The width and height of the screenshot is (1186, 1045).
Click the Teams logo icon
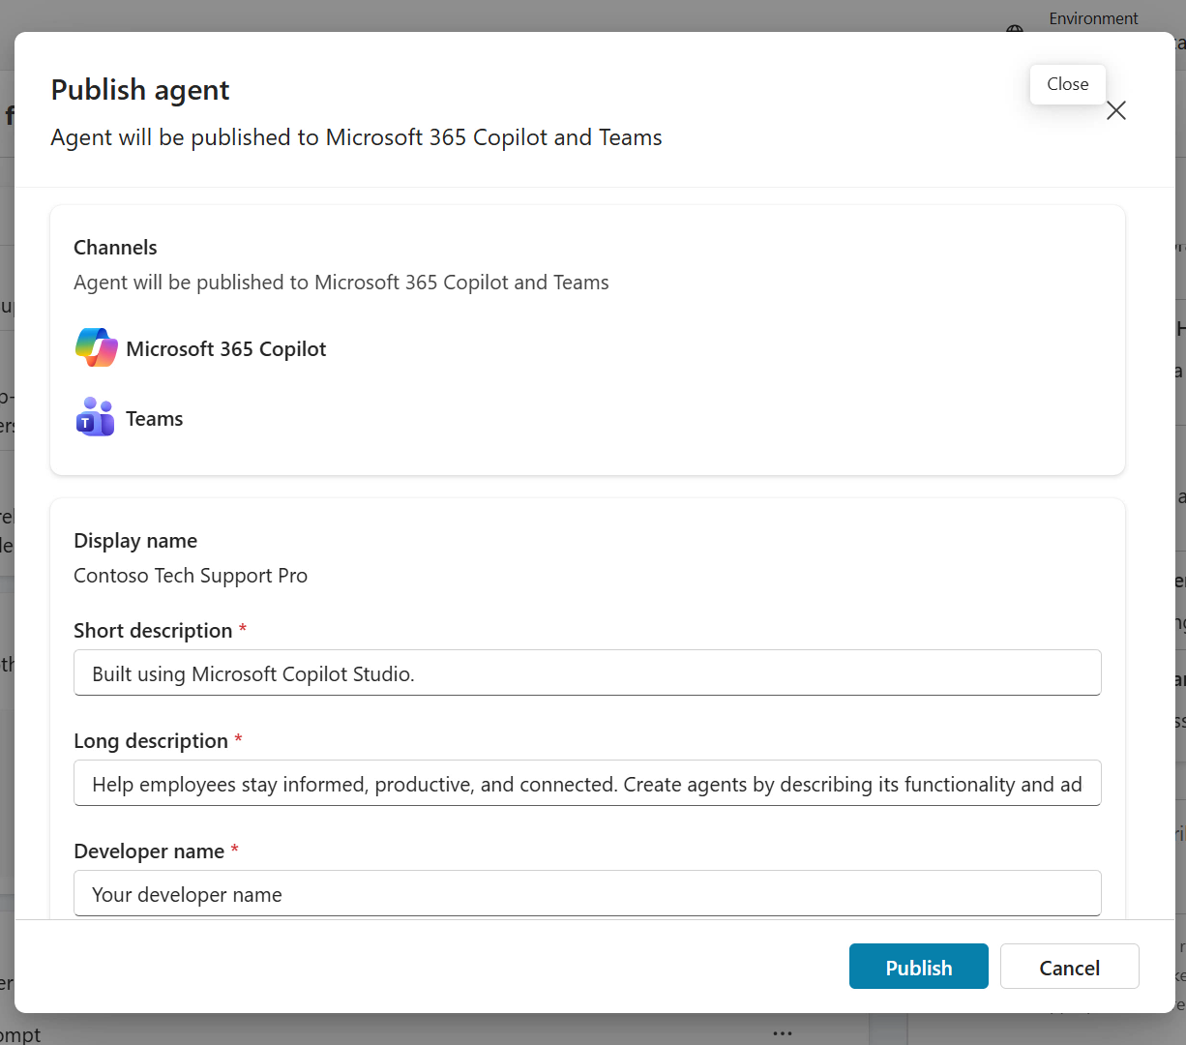[x=95, y=418]
